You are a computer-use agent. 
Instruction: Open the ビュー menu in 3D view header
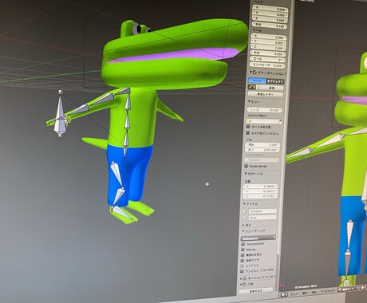[294, 294]
